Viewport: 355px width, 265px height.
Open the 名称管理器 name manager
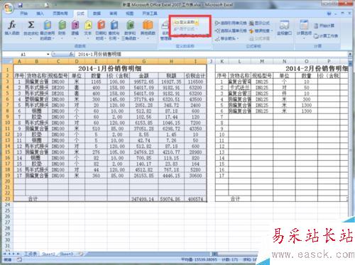[x=165, y=30]
